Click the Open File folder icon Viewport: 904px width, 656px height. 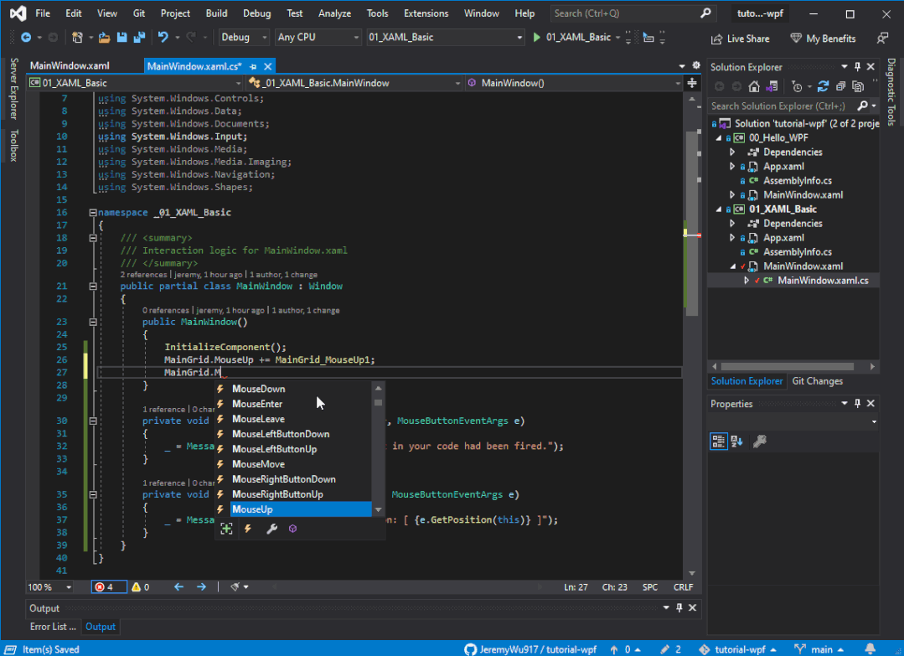(105, 38)
